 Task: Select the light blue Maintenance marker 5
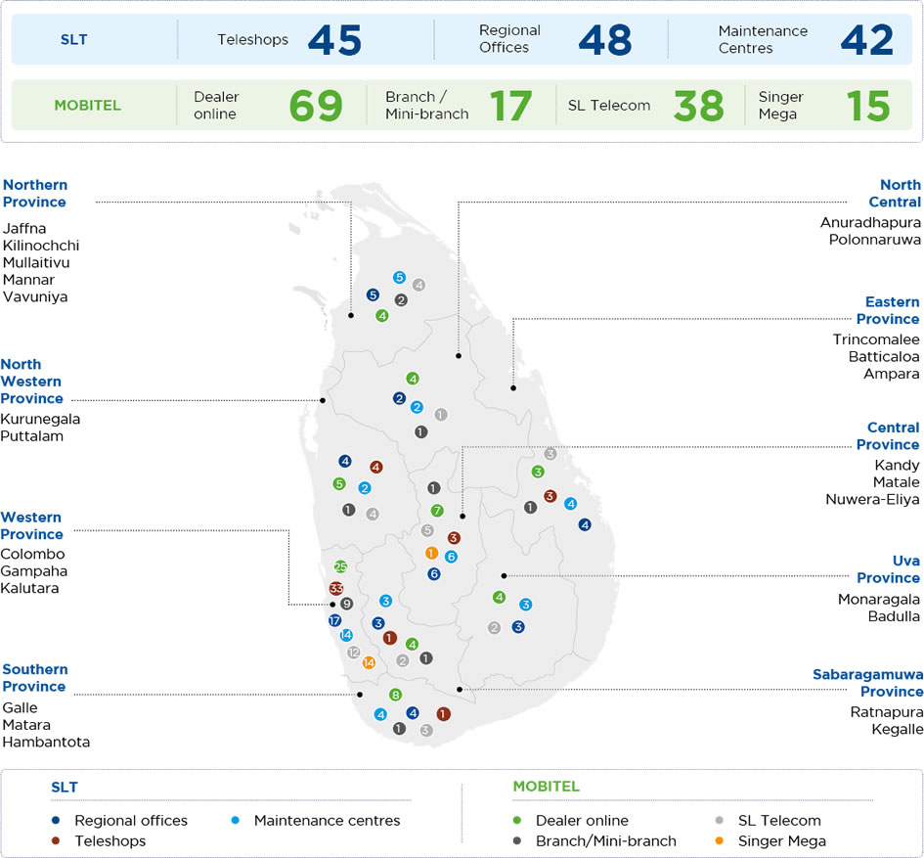pos(399,277)
